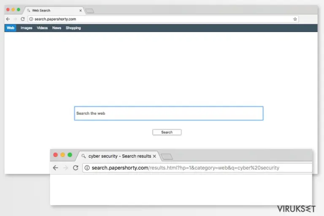Reload the cyber security results page
The image size is (324, 216).
coord(76,167)
